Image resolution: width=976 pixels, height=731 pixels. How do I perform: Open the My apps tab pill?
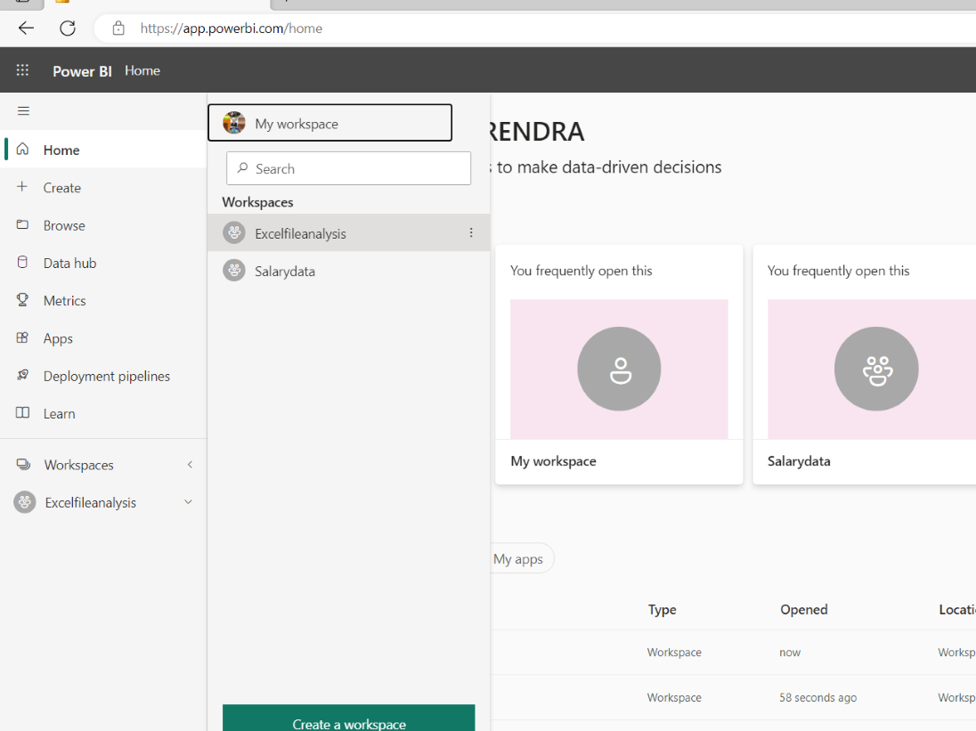[518, 558]
